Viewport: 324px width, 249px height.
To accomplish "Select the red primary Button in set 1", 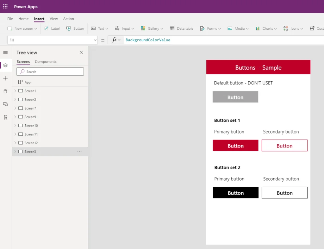I will [235, 146].
